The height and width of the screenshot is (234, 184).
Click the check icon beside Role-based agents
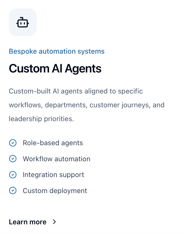coord(13,143)
